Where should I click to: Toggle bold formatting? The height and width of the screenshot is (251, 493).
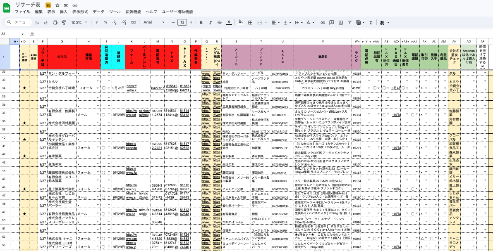point(201,23)
